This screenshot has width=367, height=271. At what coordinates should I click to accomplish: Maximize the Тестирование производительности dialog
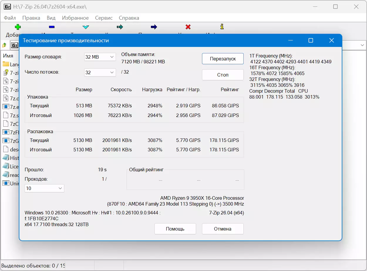(x=311, y=40)
